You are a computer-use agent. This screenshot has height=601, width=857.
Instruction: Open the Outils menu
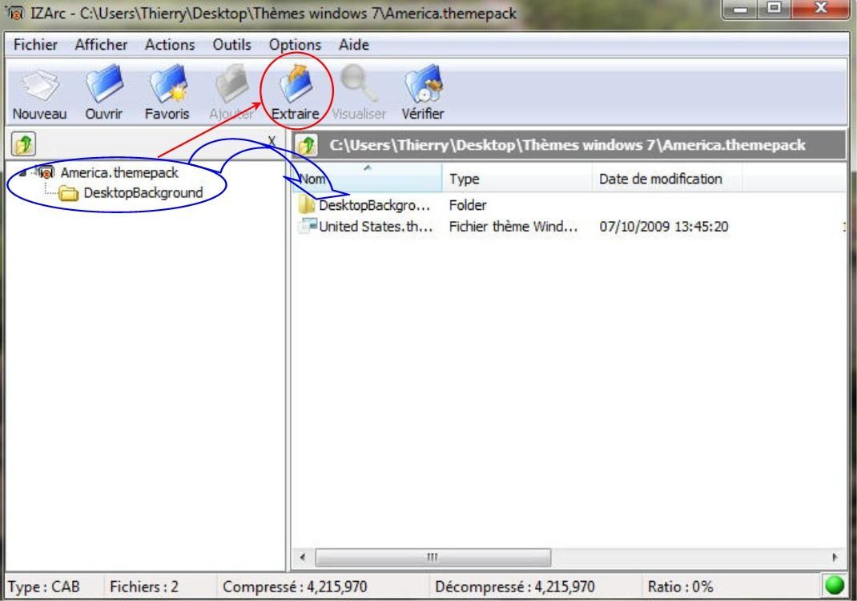[231, 45]
